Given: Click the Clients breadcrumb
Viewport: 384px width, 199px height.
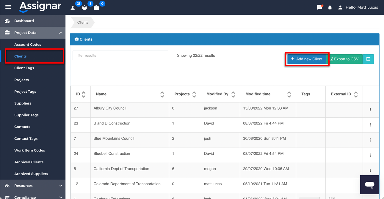Looking at the screenshot, I should [x=83, y=23].
